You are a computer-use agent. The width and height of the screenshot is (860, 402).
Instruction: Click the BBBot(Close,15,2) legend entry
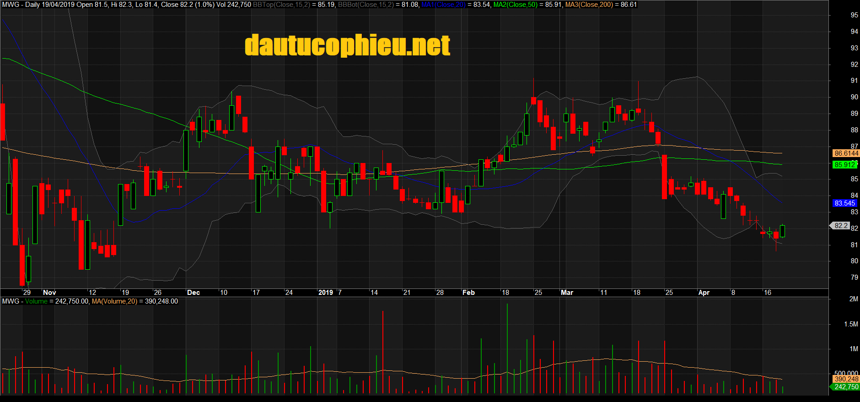click(365, 5)
